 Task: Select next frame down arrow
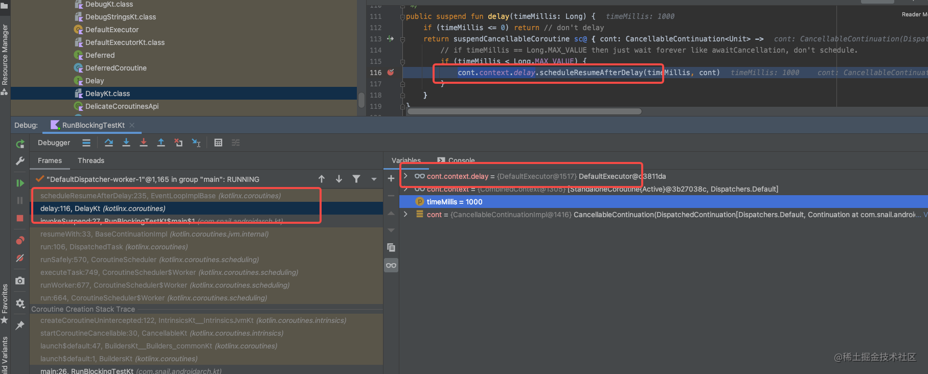coord(339,179)
